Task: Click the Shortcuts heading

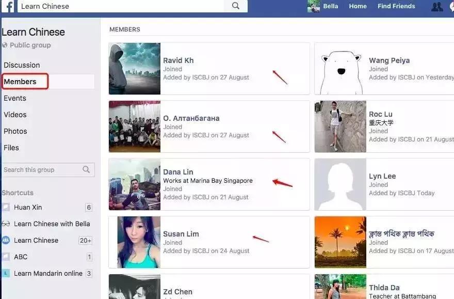Action: [18, 193]
